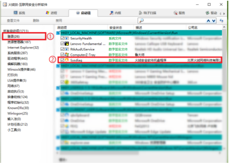Select 映像劫持(124) category

pos(17,97)
